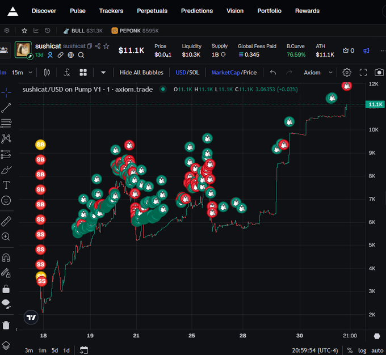
Task: Copy the sushicat contract address
Action: coord(90,46)
